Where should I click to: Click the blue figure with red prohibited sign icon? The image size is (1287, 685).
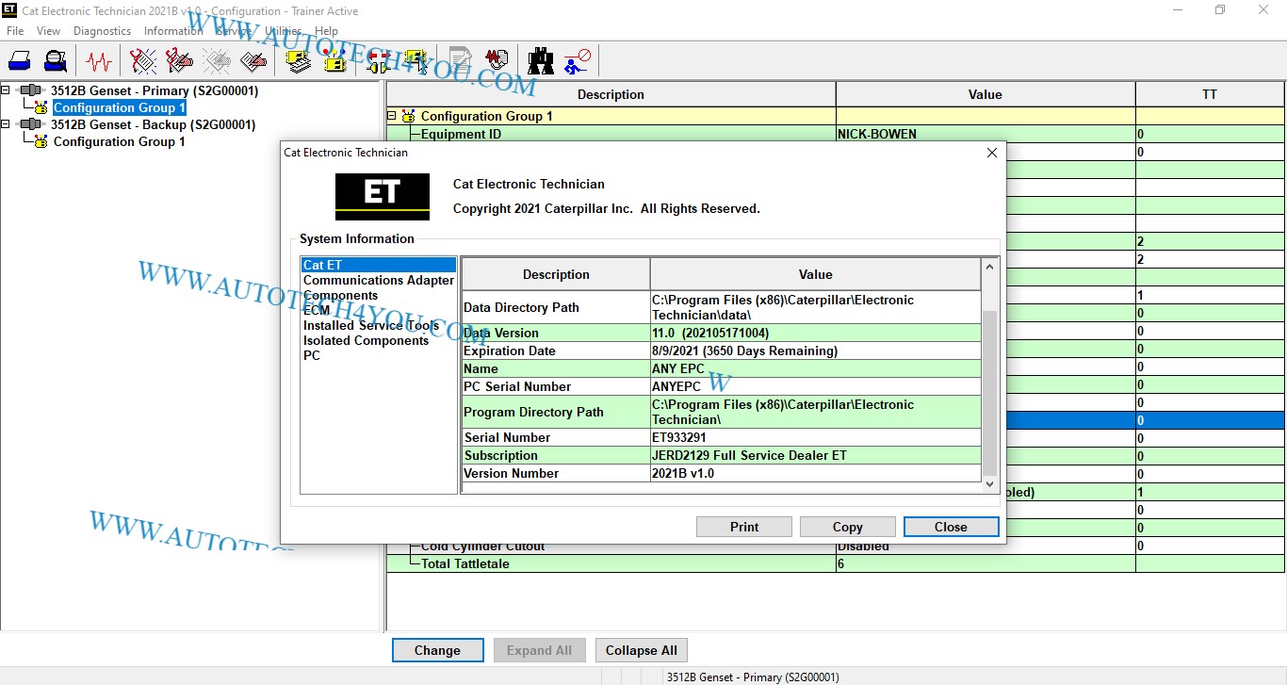pos(577,61)
